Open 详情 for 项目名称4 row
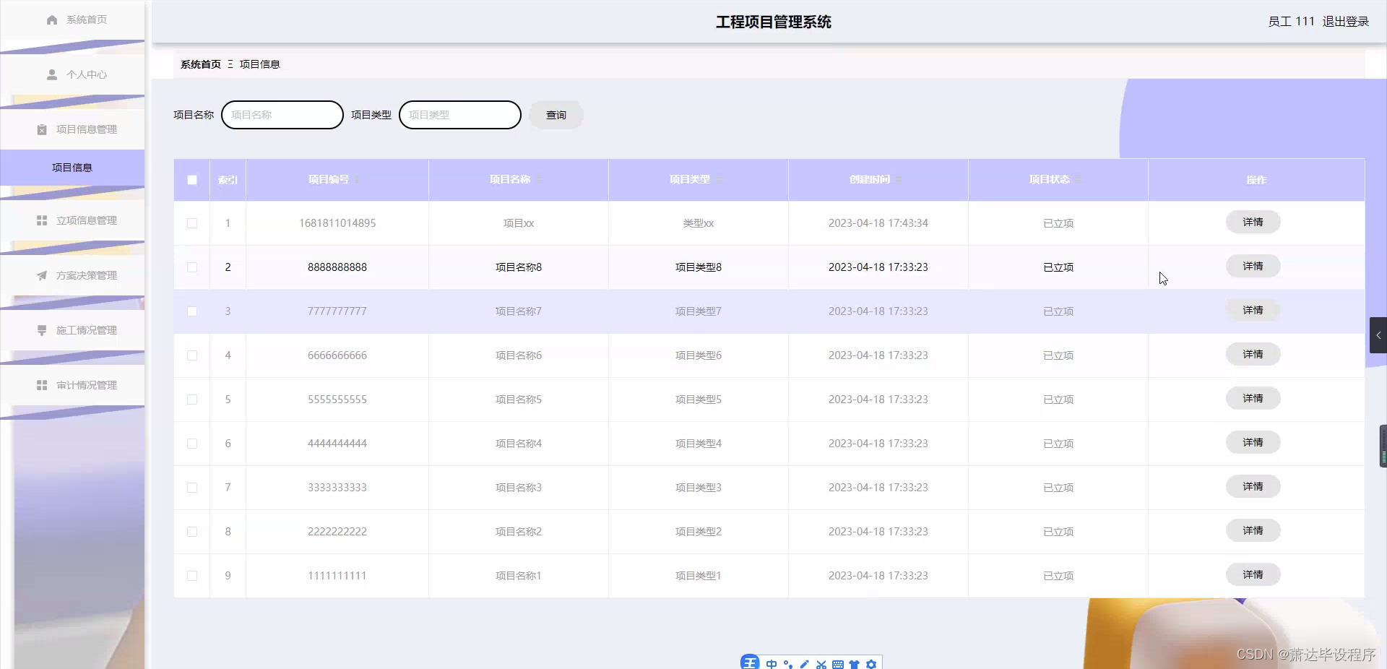The width and height of the screenshot is (1387, 669). click(1253, 442)
